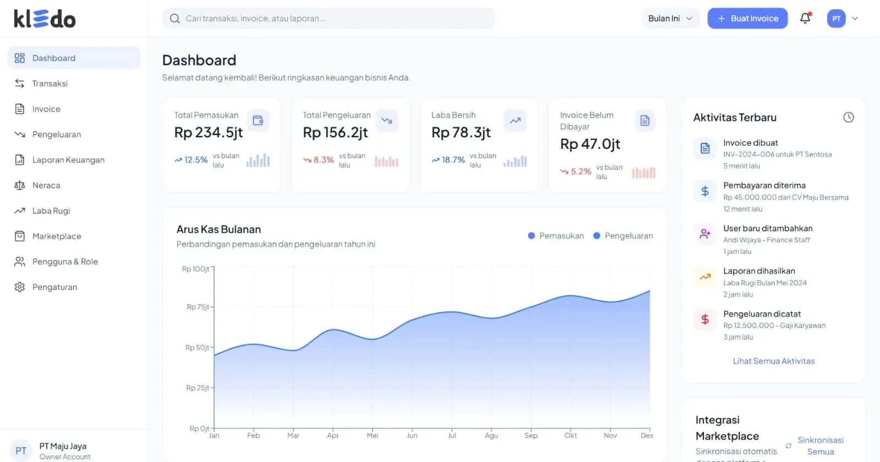Click the Pembayaran diterima dollar icon
The image size is (880, 462).
click(x=705, y=191)
